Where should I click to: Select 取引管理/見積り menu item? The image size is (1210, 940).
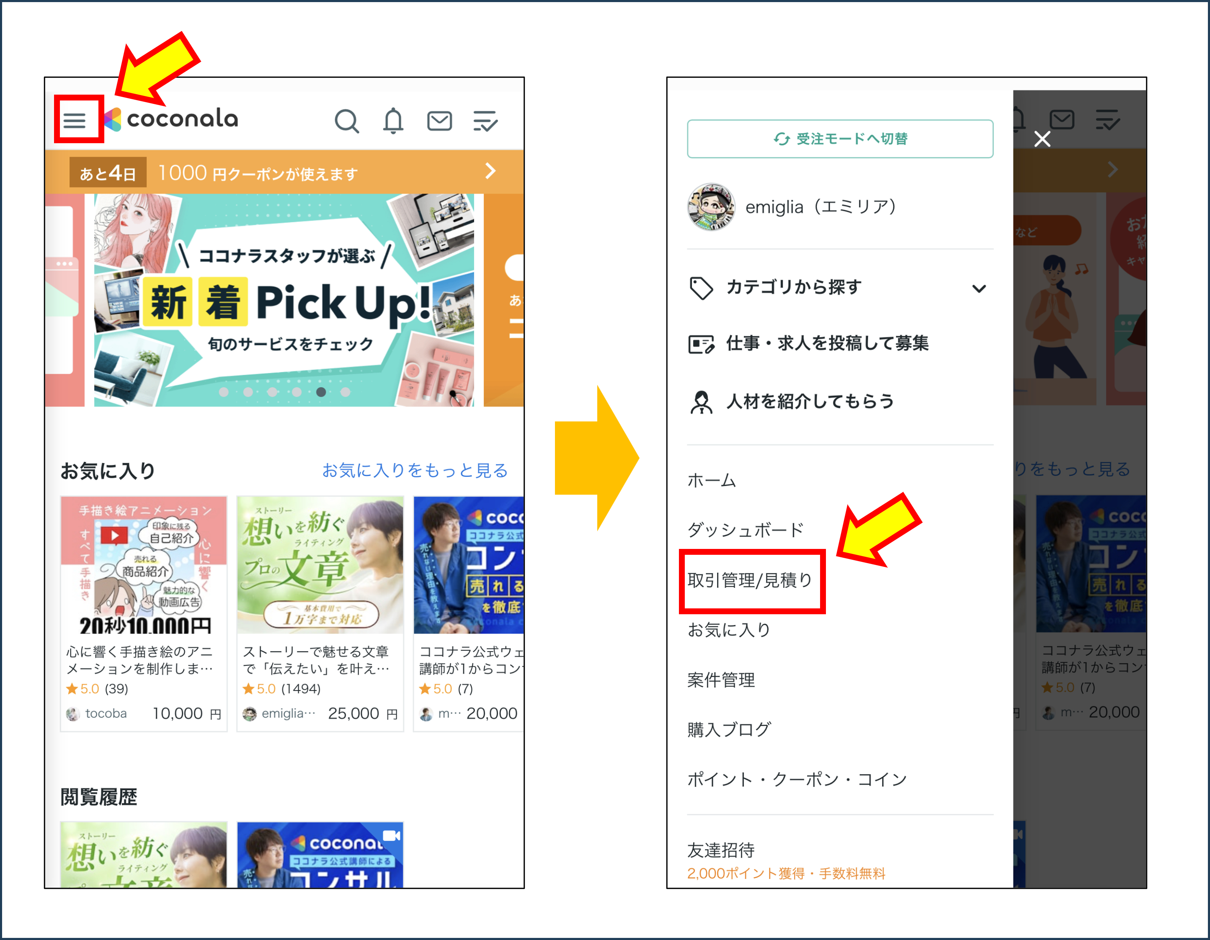[750, 580]
